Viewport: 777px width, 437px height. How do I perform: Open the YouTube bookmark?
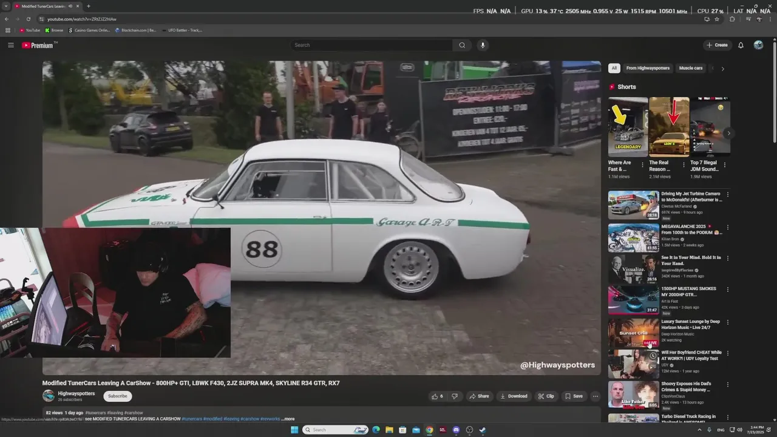click(30, 30)
